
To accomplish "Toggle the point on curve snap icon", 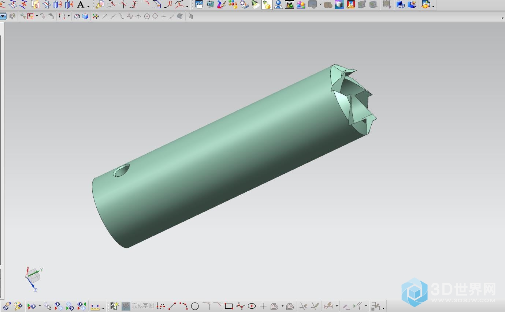I will tap(172, 16).
